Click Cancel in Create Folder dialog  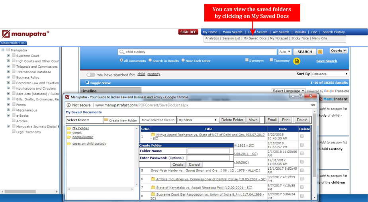(195, 165)
